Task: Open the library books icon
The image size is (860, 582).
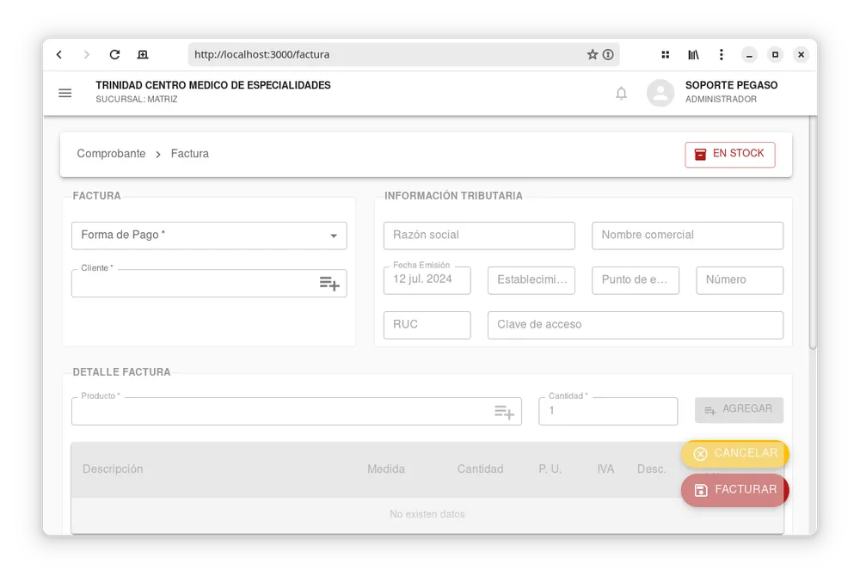Action: pos(693,54)
